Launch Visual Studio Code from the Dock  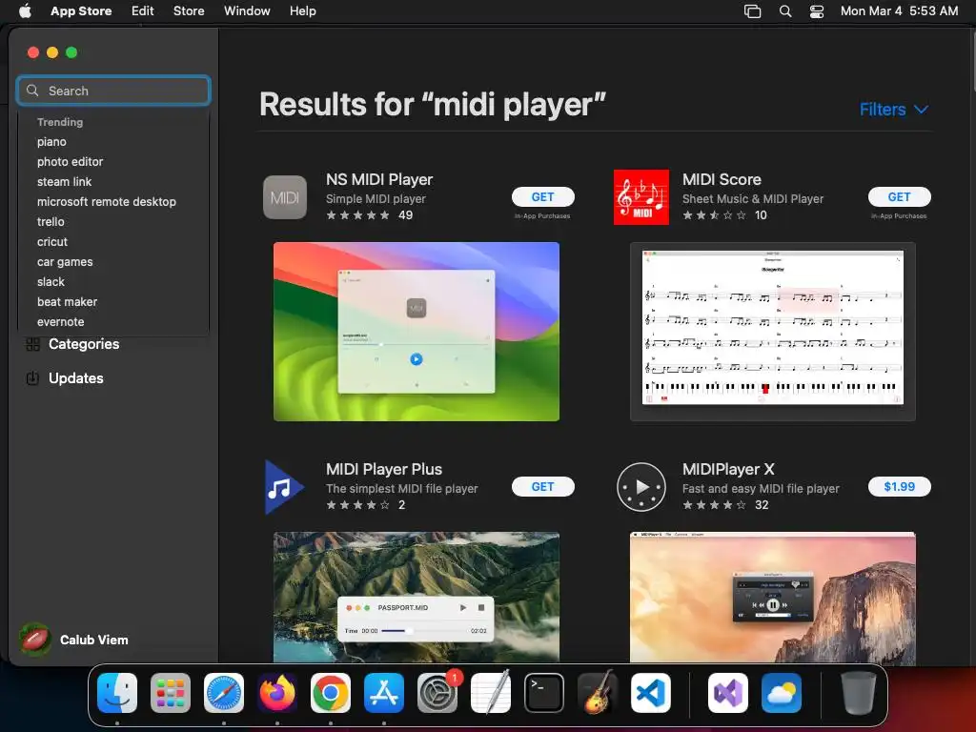(650, 693)
